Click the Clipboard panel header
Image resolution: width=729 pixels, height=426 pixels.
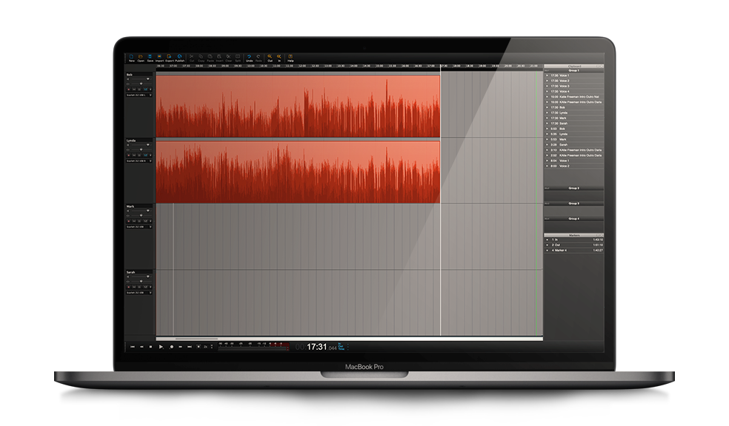click(x=573, y=67)
